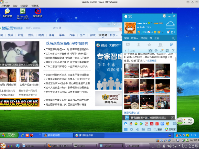Open the QQ main menu hamburger icon

[126, 129]
